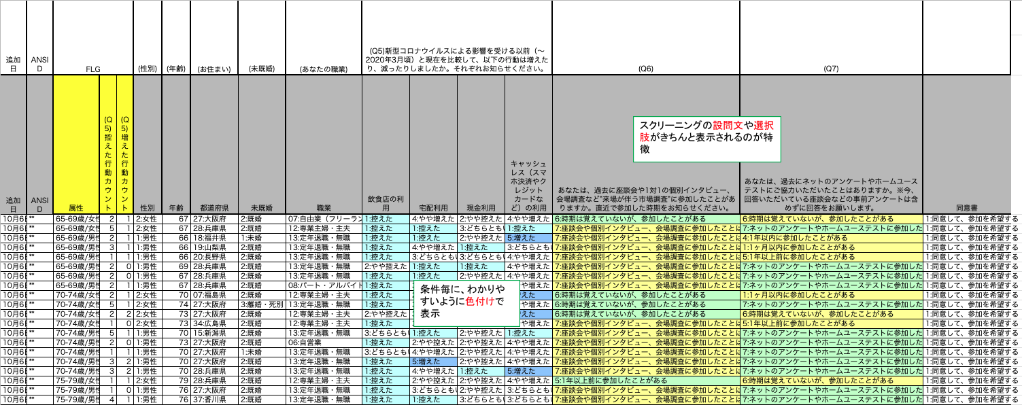Select the 06:自営業 occupation cell
Screen dimensions: 1022x405
pyautogui.click(x=323, y=342)
